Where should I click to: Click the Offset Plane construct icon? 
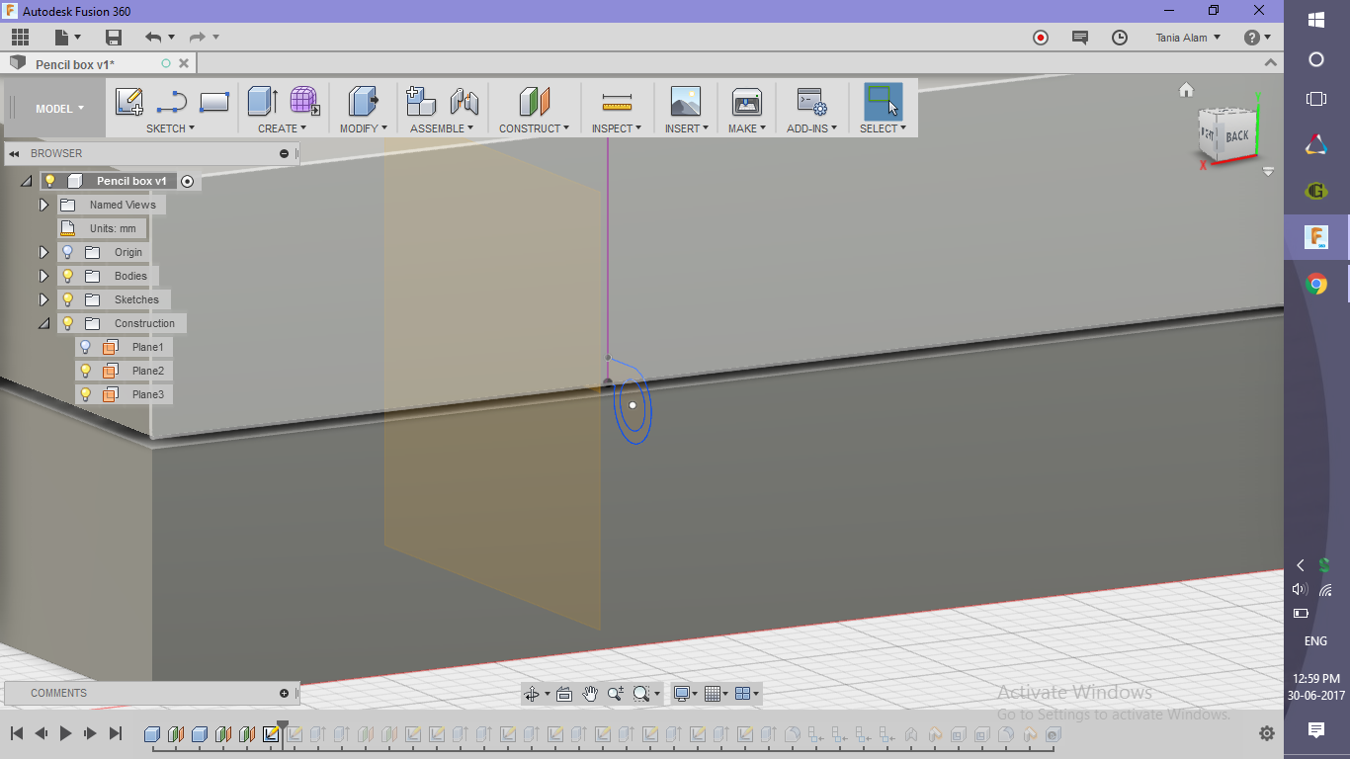pos(534,101)
